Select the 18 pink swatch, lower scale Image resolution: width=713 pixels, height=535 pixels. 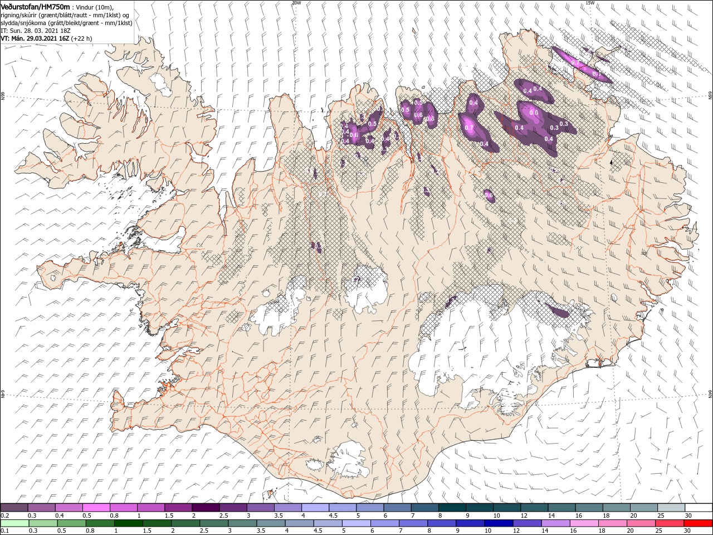612,523
